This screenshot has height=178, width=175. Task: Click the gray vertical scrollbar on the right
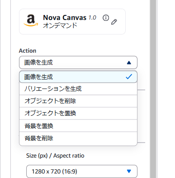click(153, 89)
